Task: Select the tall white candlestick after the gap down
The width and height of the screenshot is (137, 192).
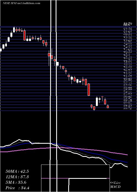Action: pos(97,102)
